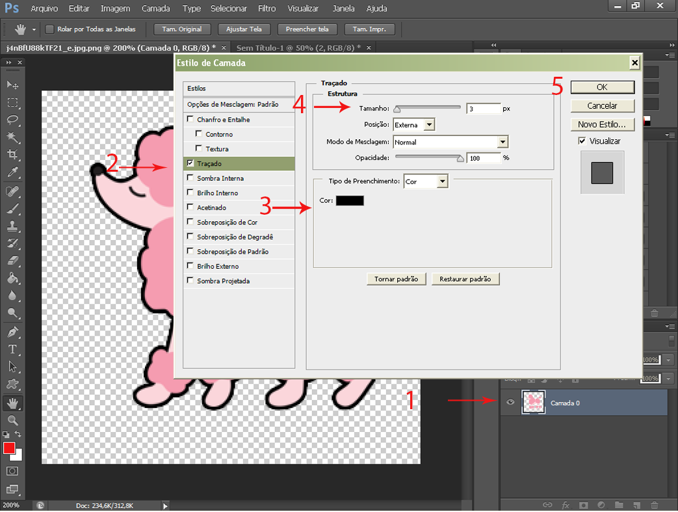Click Tornar padrão button

396,278
